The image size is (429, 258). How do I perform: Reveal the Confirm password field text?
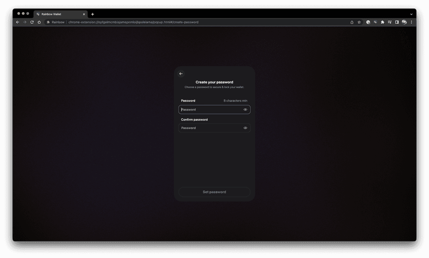pyautogui.click(x=246, y=128)
